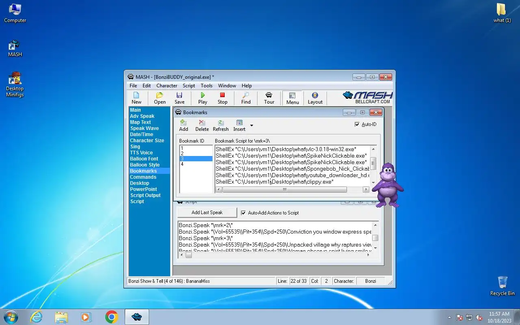The image size is (520, 325).
Task: Open Character Size sidebar item
Action: pyautogui.click(x=147, y=141)
